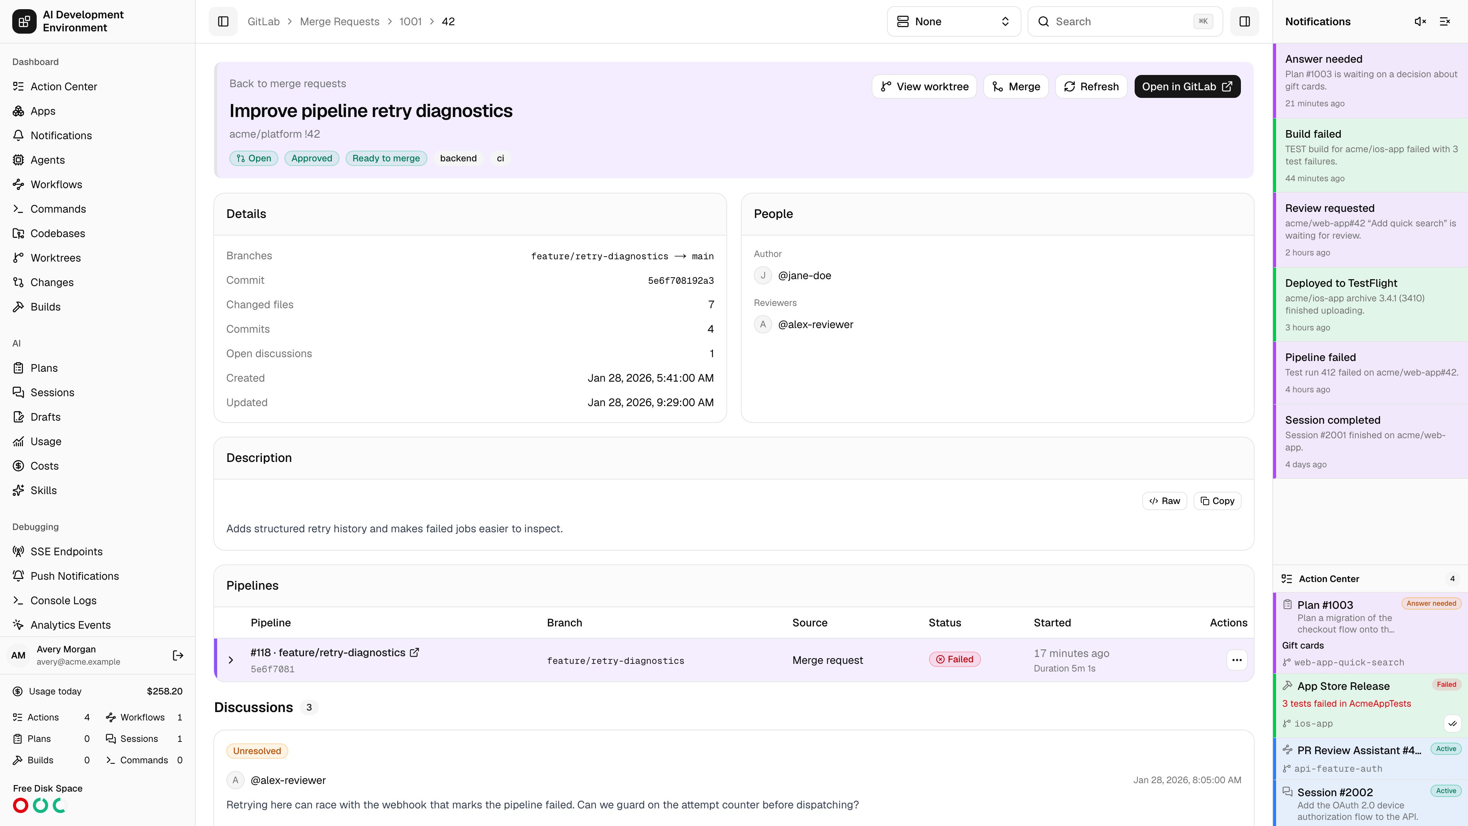Show Raw description
The image size is (1468, 826).
1164,501
